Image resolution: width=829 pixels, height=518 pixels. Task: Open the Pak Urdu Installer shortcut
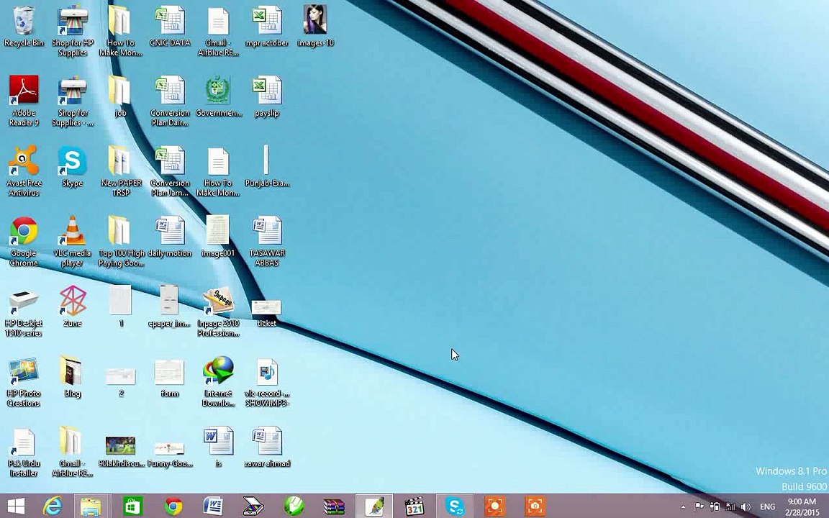pos(24,452)
